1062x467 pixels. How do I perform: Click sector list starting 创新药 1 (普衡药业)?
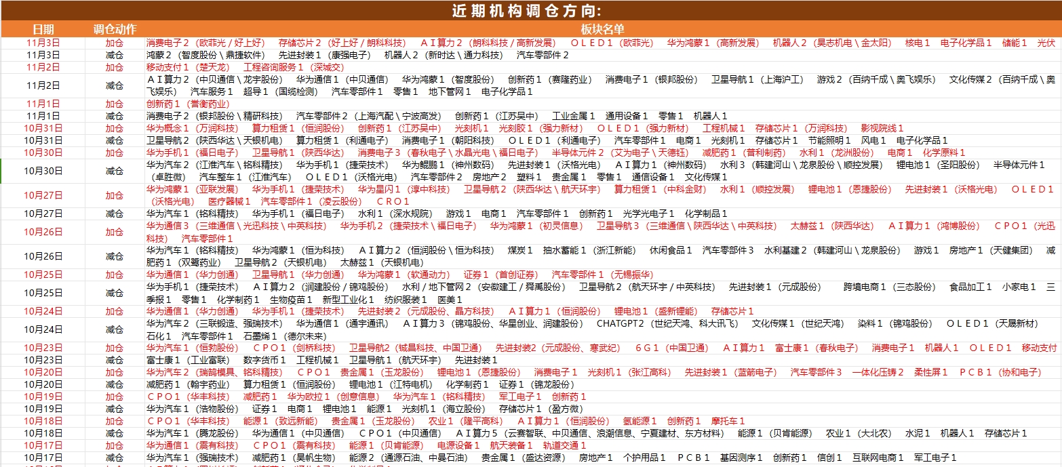point(188,104)
